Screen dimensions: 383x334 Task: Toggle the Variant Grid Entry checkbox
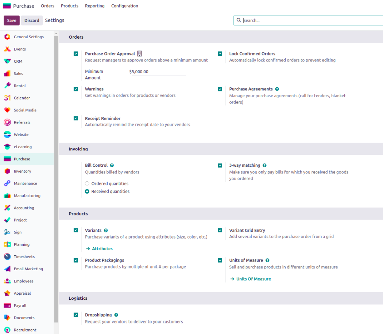(220, 230)
